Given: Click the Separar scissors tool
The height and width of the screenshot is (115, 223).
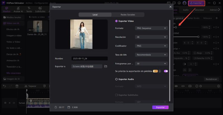Looking at the screenshot, I should (30, 86).
